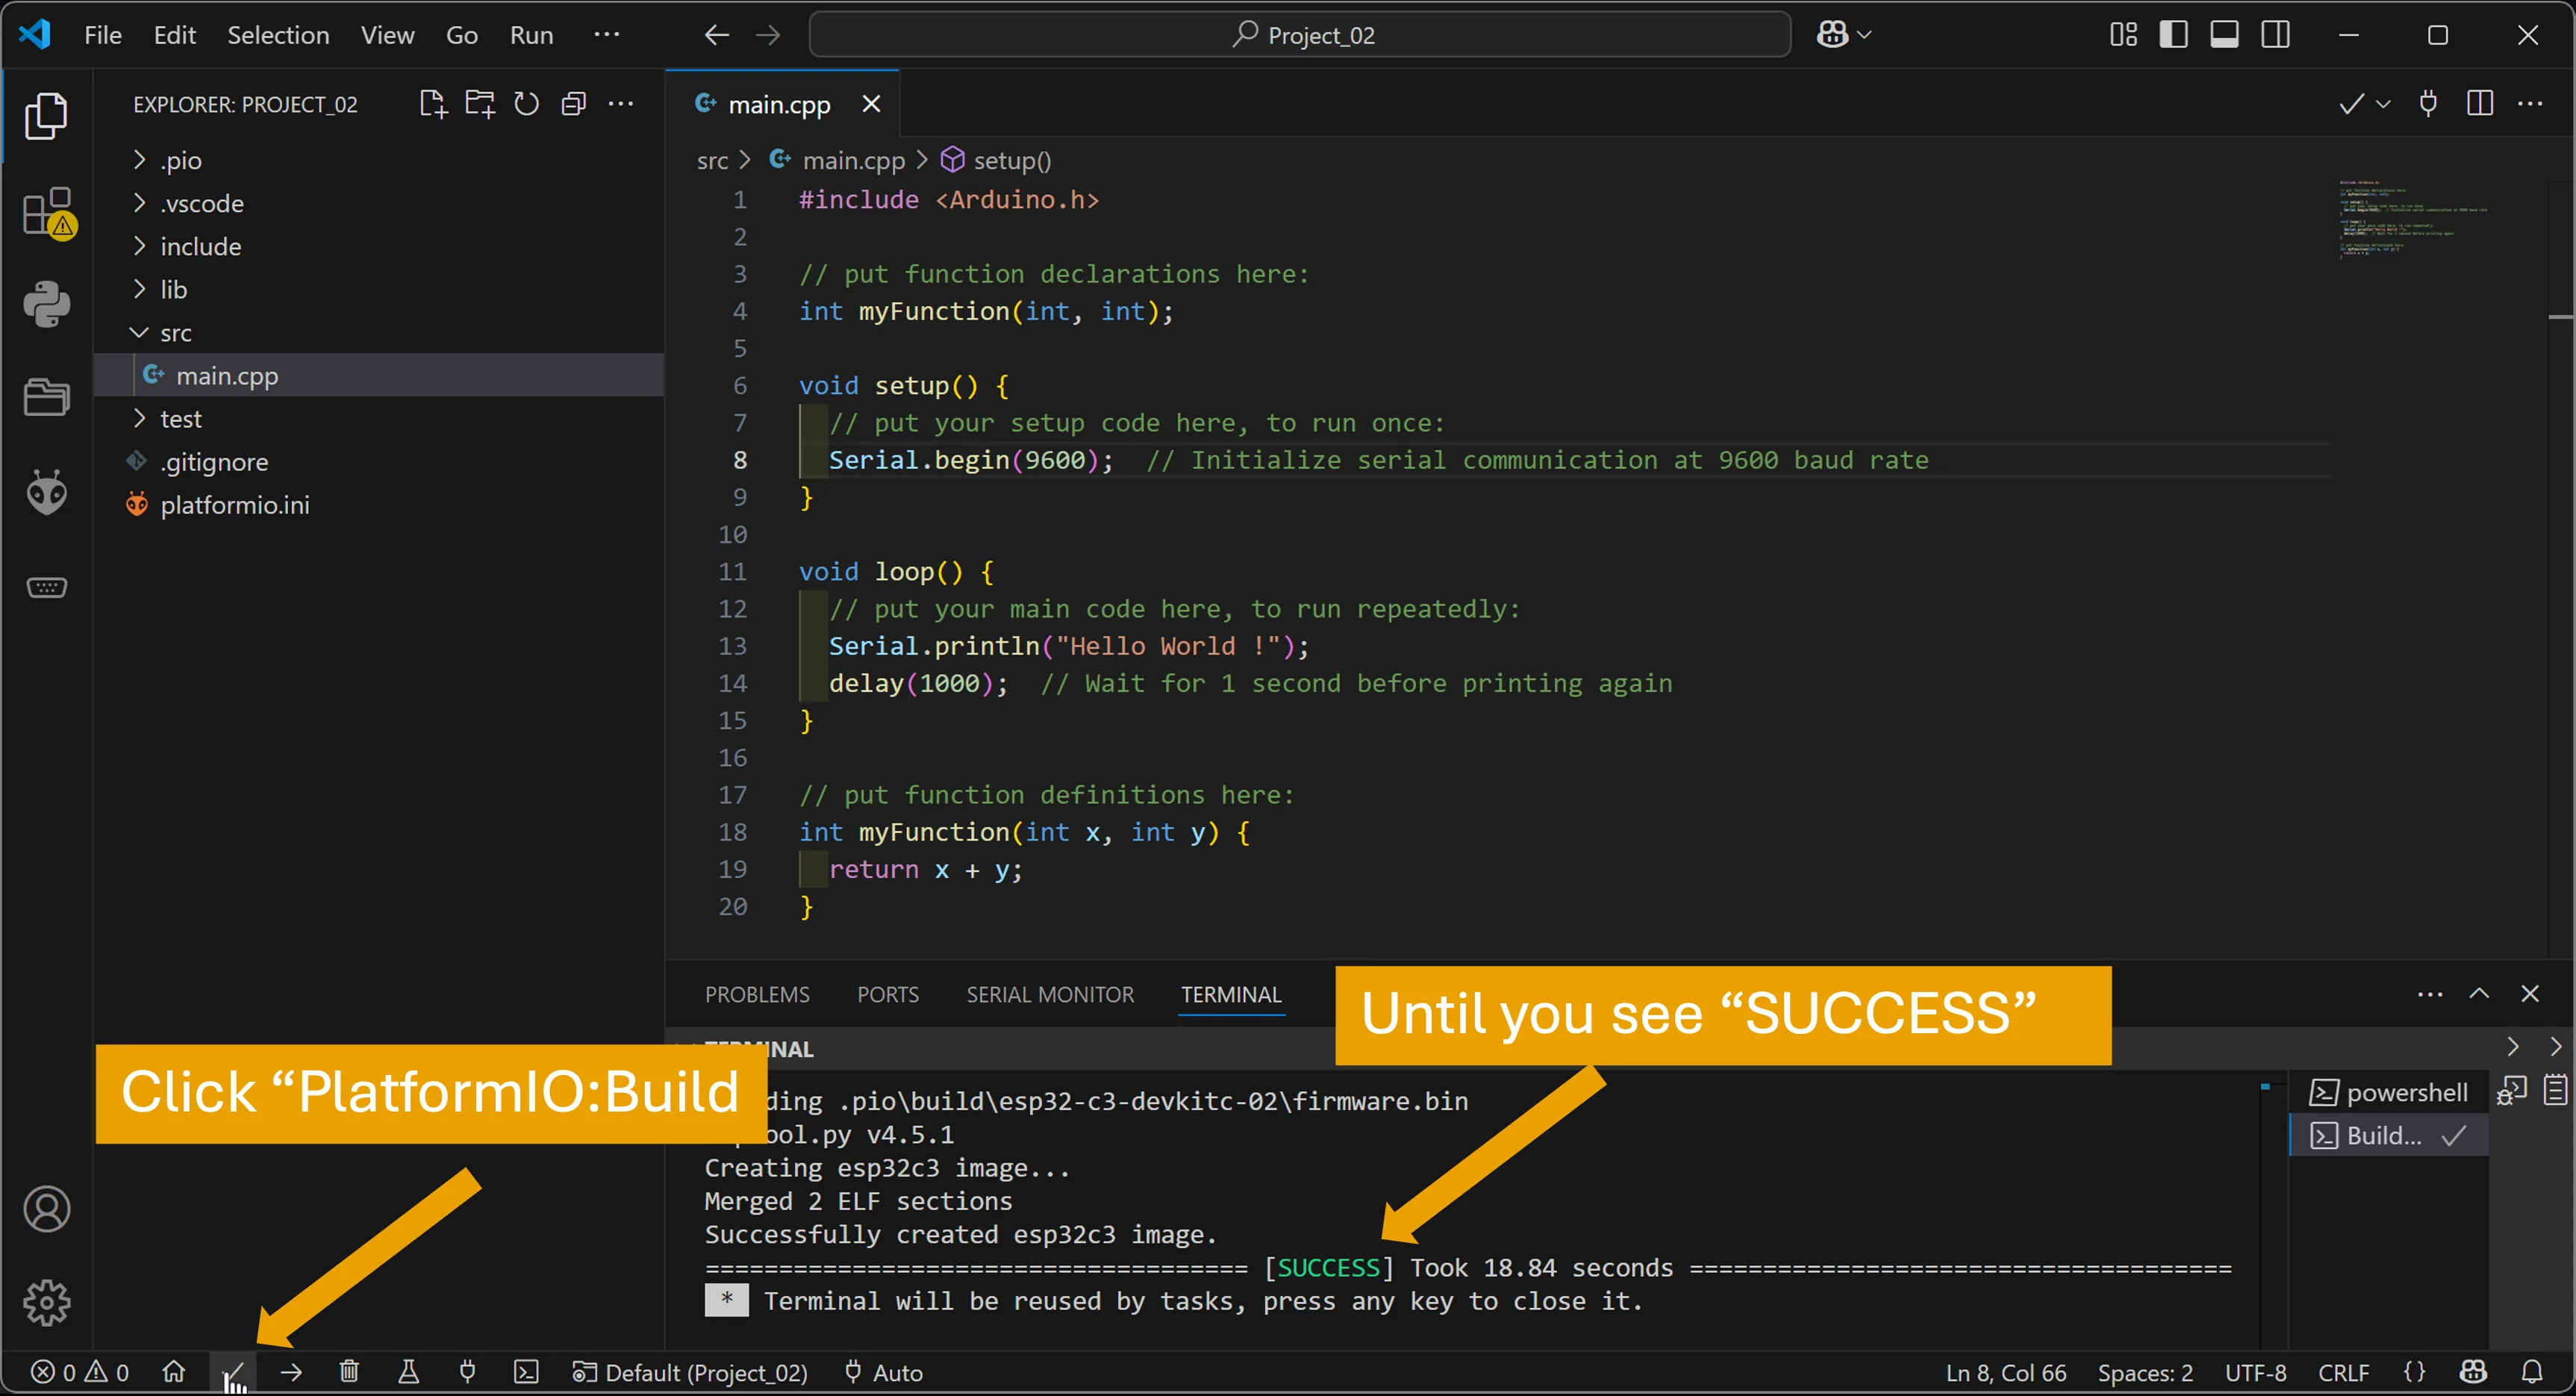This screenshot has height=1396, width=2576.
Task: Open the PlatformIO alien head sidebar
Action: tap(46, 491)
